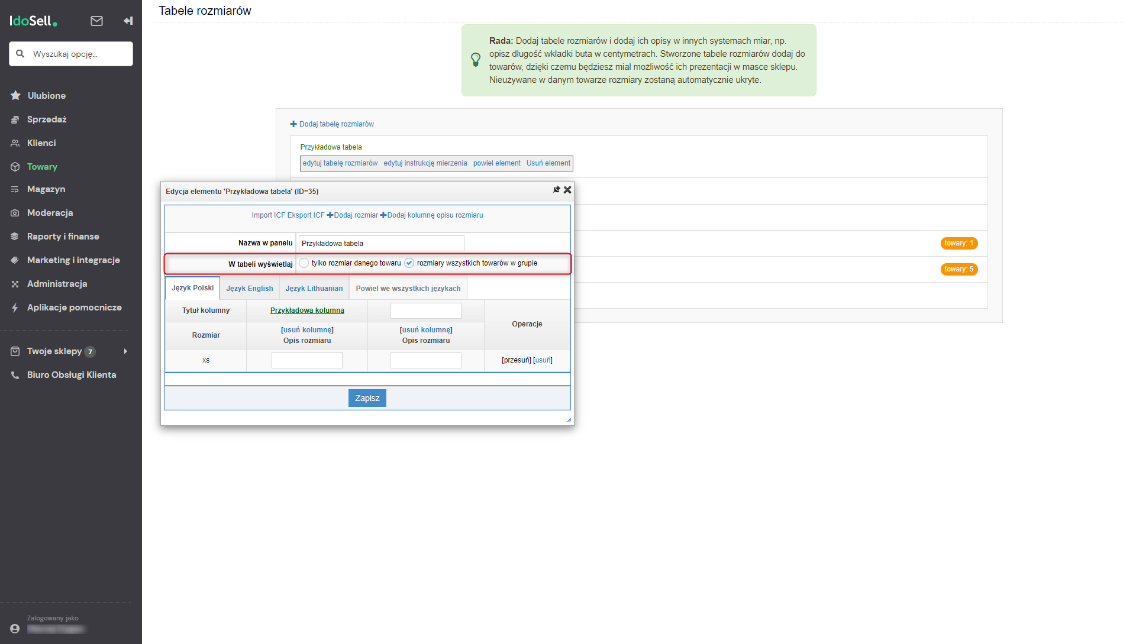Click 'edytuj tabelę rozmiarów' link
The height and width of the screenshot is (644, 1136).
tap(340, 163)
